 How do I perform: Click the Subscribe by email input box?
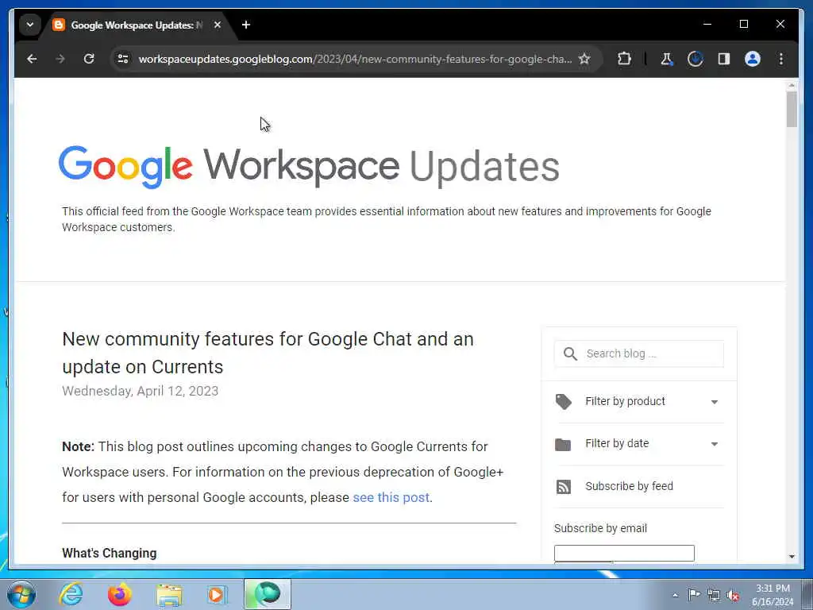pyautogui.click(x=624, y=553)
